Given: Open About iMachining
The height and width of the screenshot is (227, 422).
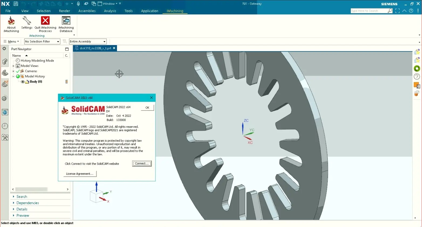Looking at the screenshot, I should (x=11, y=24).
